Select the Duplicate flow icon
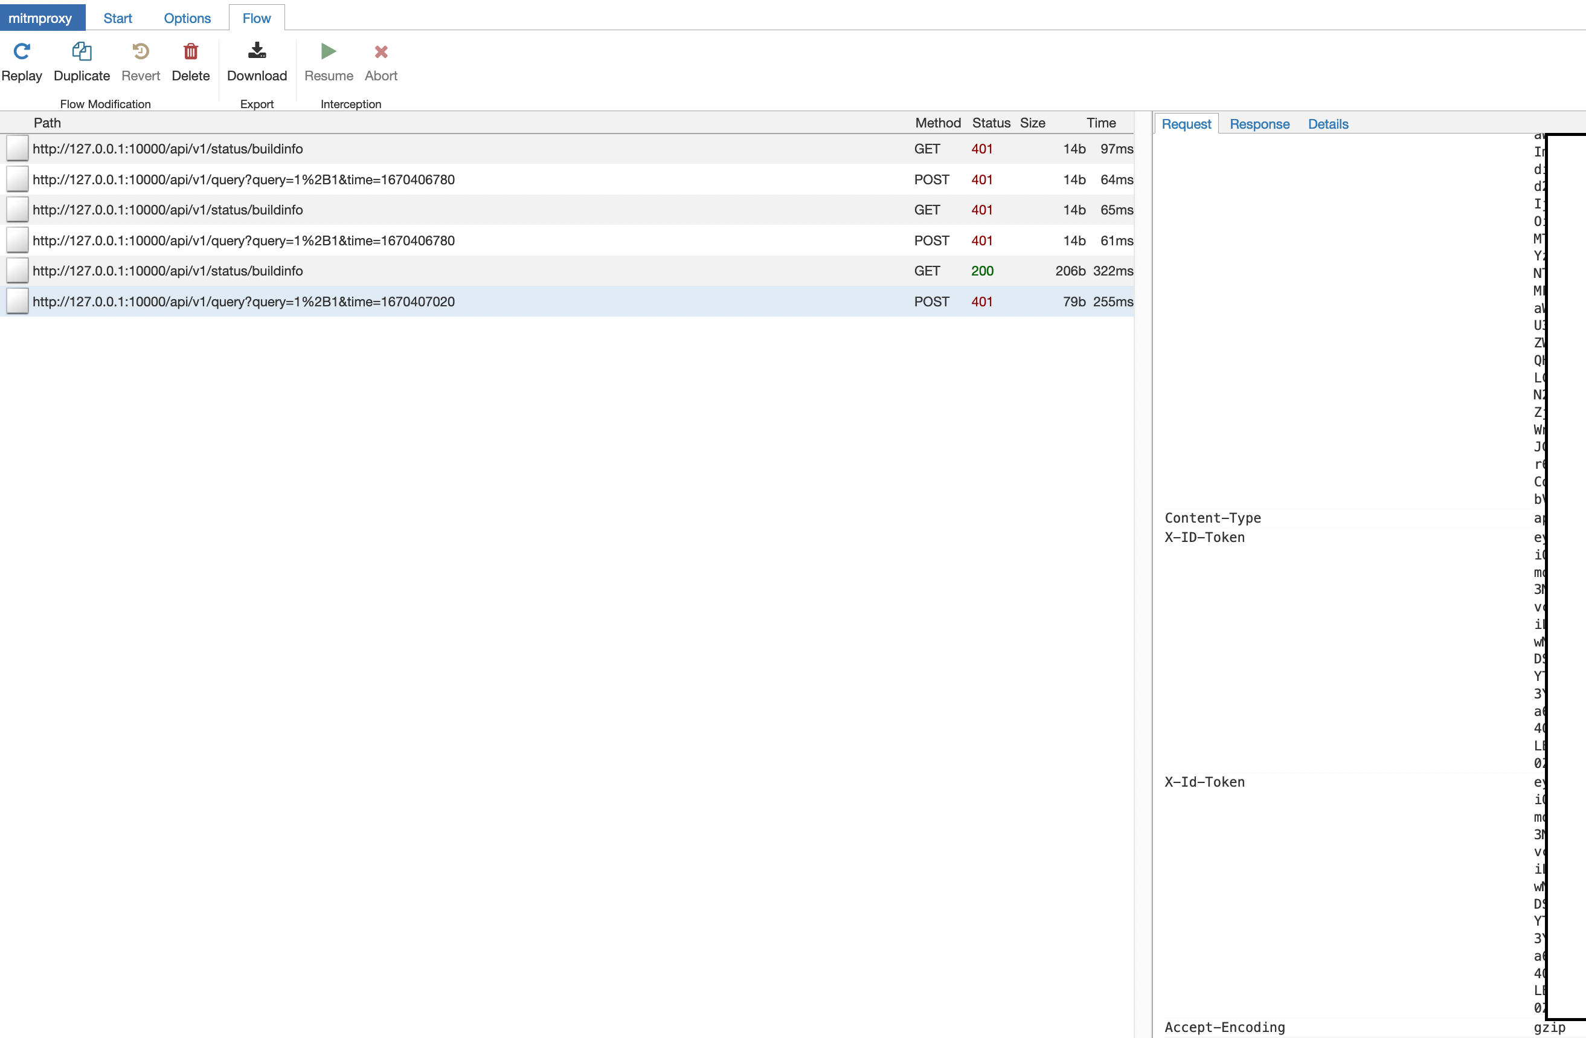This screenshot has height=1038, width=1586. [x=81, y=52]
